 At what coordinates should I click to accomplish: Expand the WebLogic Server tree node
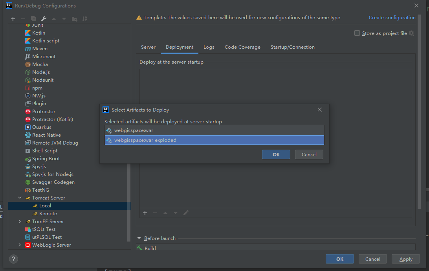coord(20,245)
